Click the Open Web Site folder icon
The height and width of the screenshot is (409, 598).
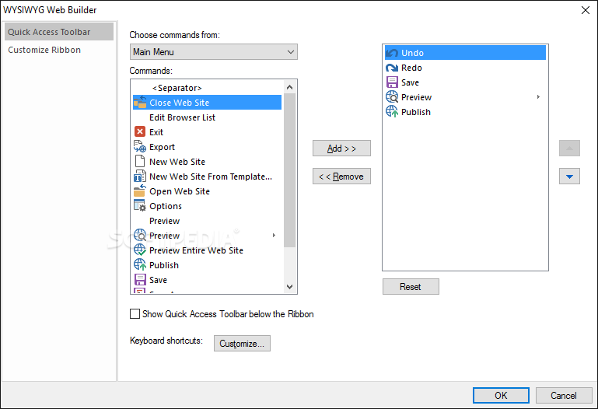[x=140, y=191]
